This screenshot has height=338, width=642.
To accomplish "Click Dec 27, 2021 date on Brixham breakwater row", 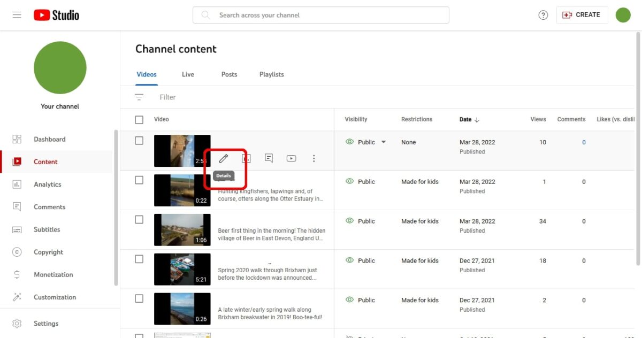I will click(477, 300).
